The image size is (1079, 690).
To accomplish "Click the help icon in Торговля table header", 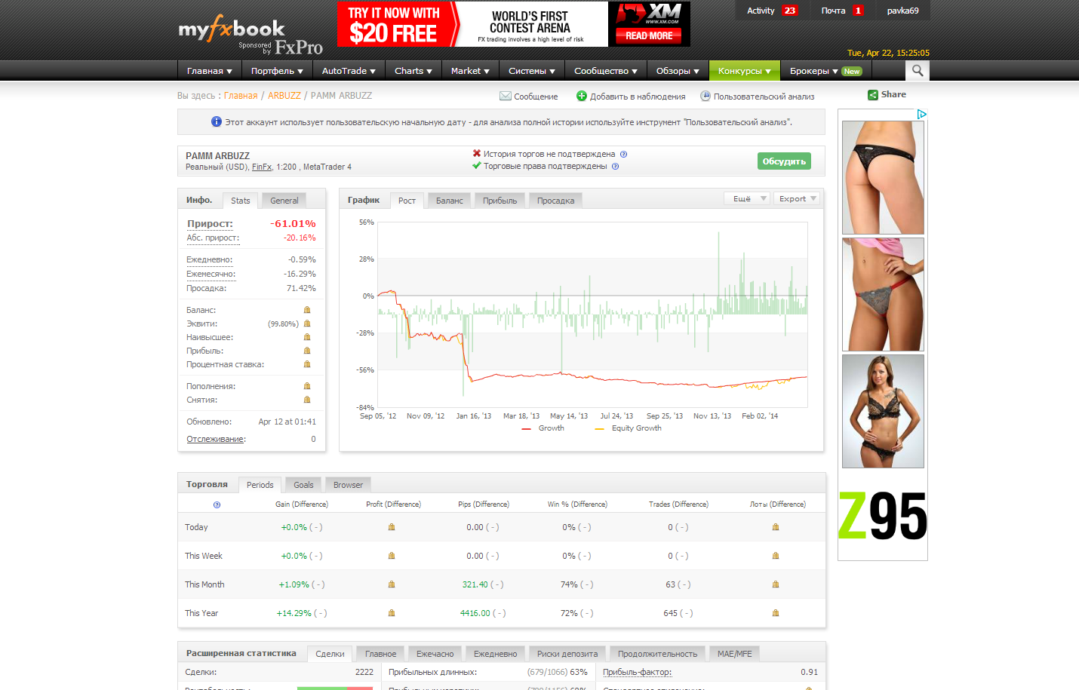I will (x=217, y=504).
